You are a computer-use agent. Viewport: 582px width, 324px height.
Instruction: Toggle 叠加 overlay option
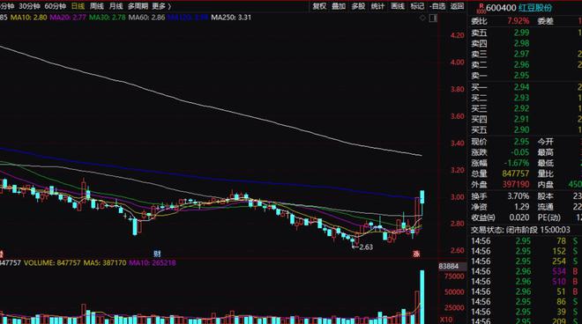click(339, 6)
